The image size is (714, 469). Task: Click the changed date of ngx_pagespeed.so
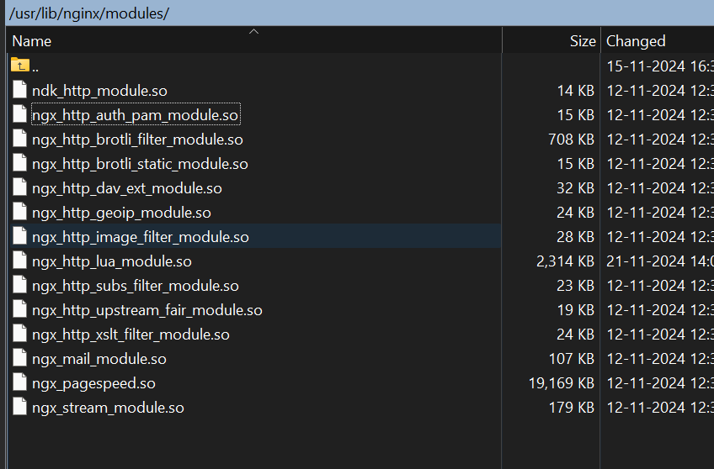[x=660, y=383]
